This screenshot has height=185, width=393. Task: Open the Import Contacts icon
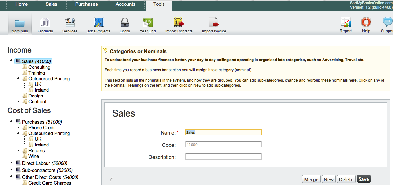pyautogui.click(x=179, y=23)
